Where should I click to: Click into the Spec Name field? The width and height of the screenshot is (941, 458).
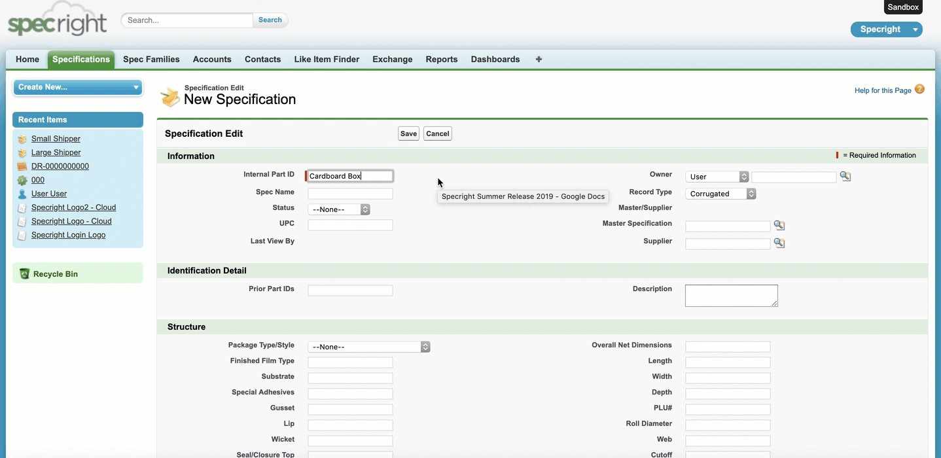click(x=350, y=194)
